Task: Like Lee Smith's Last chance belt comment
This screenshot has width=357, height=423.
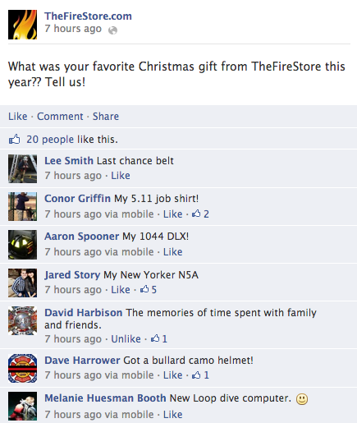Action: [x=121, y=176]
